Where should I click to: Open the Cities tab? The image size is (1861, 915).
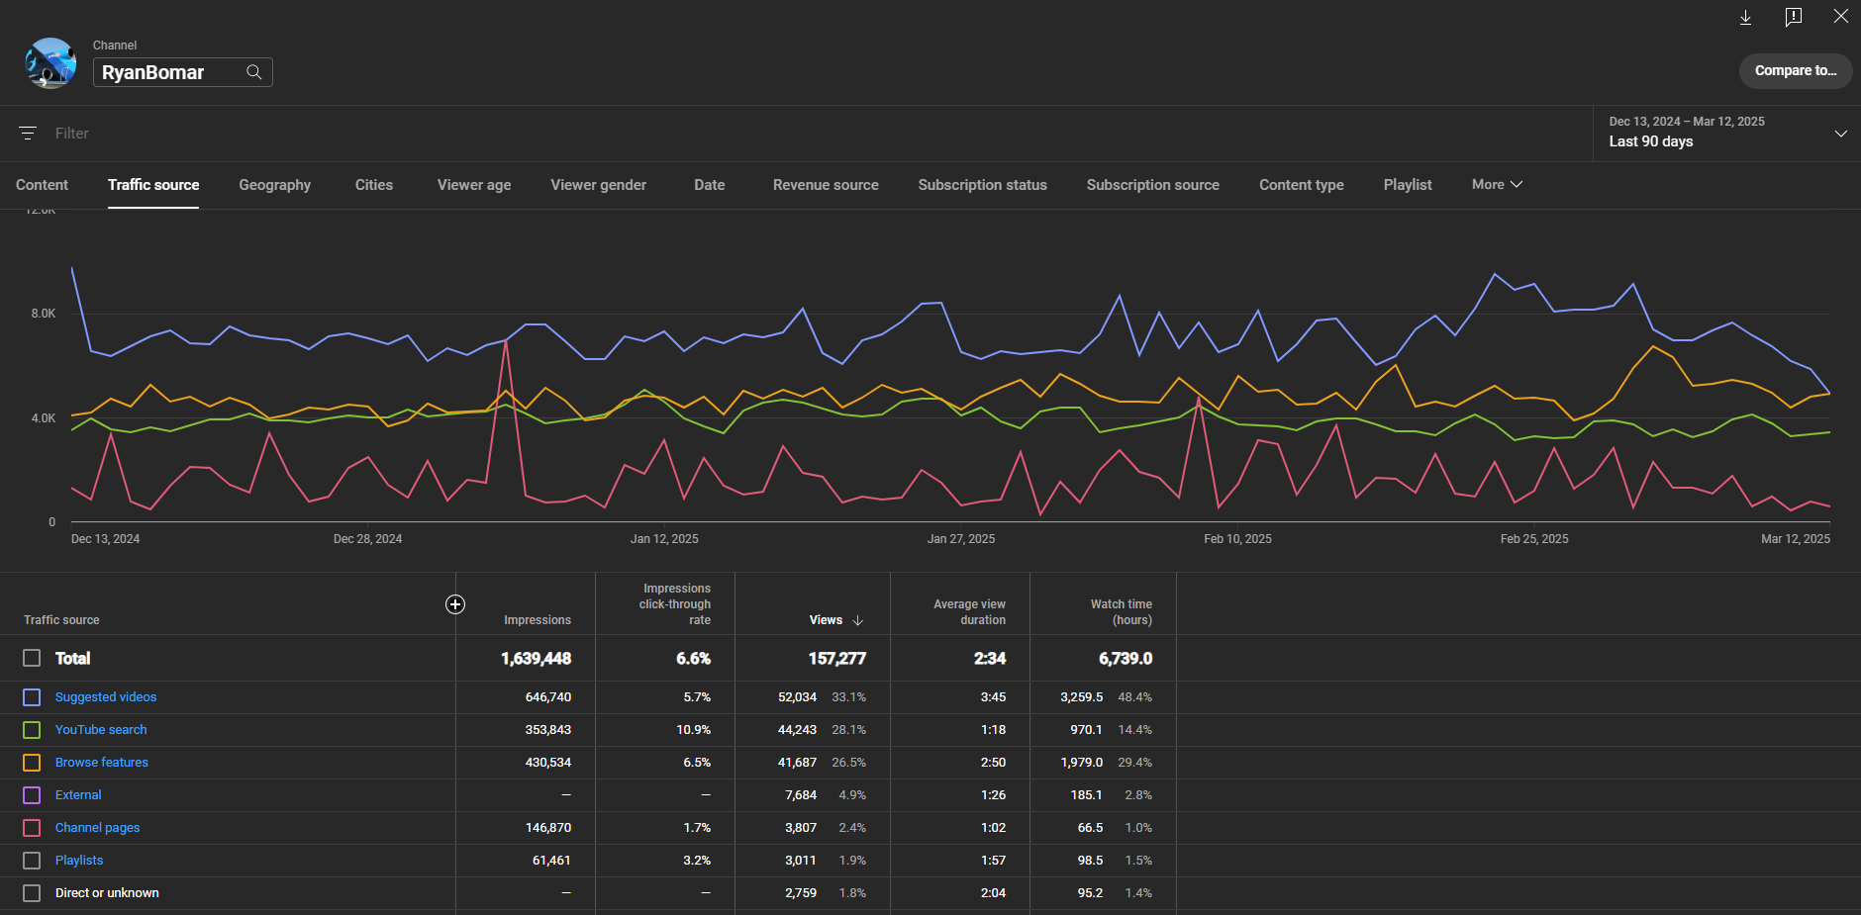coord(374,185)
